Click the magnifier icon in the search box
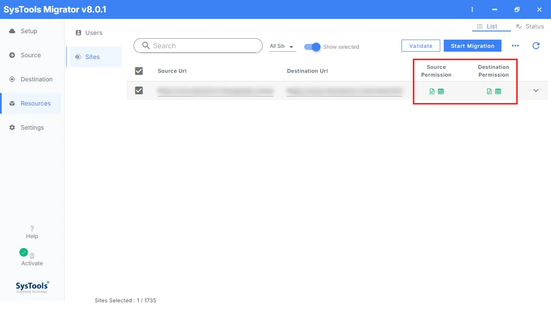Screen dimensions: 551x310 (x=146, y=46)
